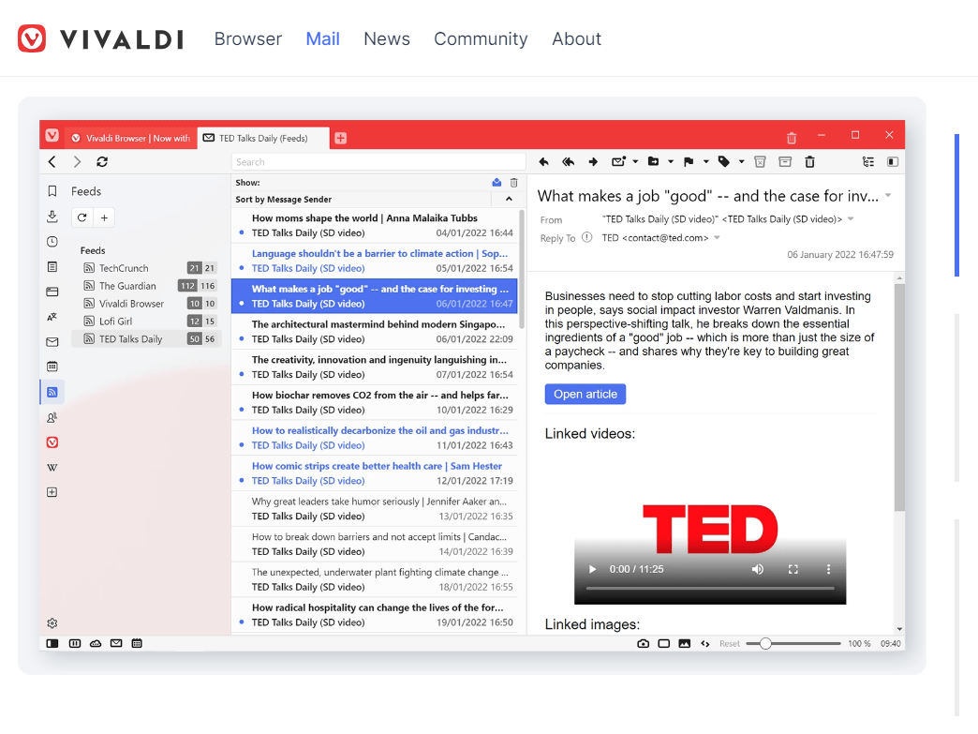The width and height of the screenshot is (978, 734).
Task: Open closed tabs trash icon in the tab bar
Action: (792, 138)
